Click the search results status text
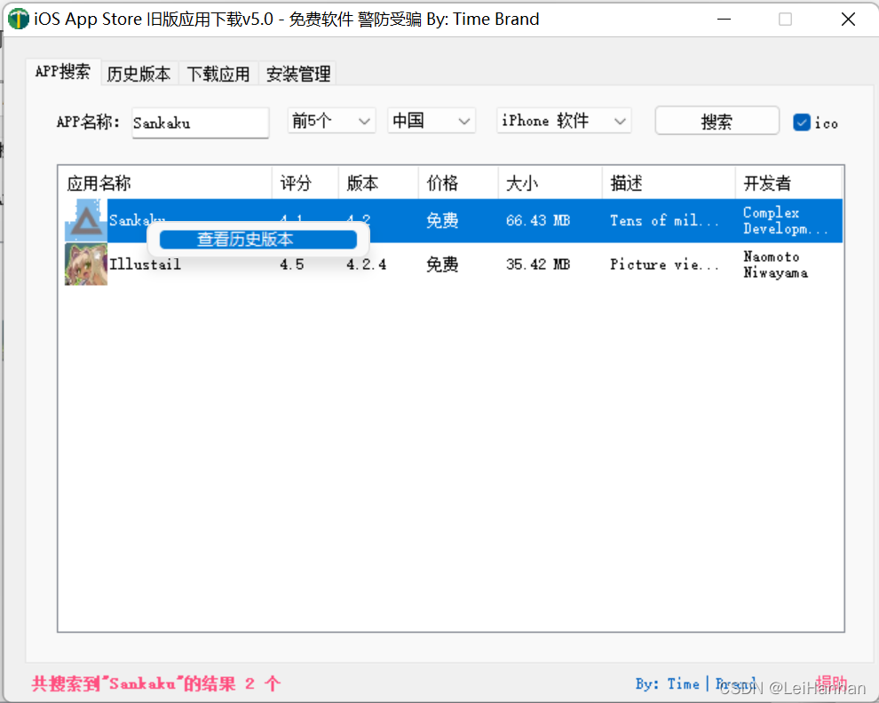 (156, 683)
